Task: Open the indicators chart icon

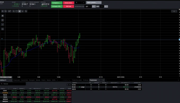Action: [22, 11]
